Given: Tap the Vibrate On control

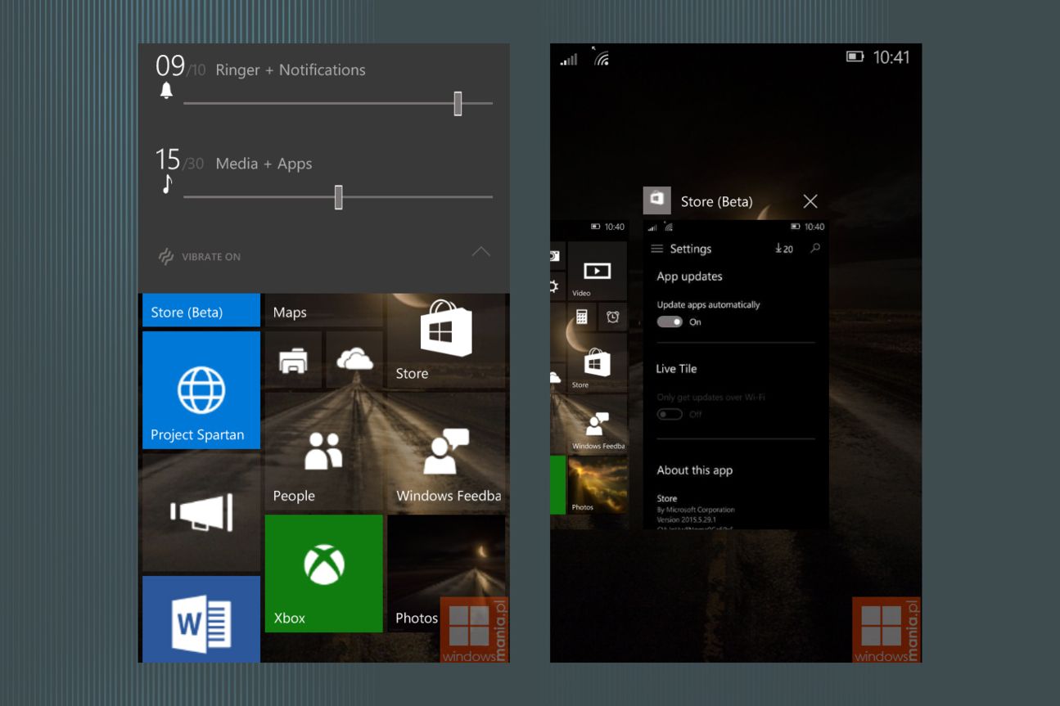Looking at the screenshot, I should point(198,256).
